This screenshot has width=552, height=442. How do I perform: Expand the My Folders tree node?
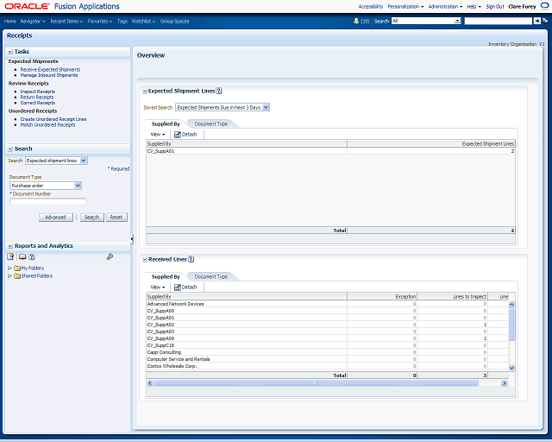click(x=9, y=268)
